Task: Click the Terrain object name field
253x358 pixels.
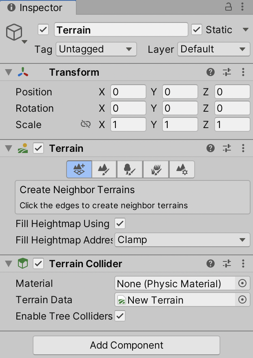Action: coord(121,30)
